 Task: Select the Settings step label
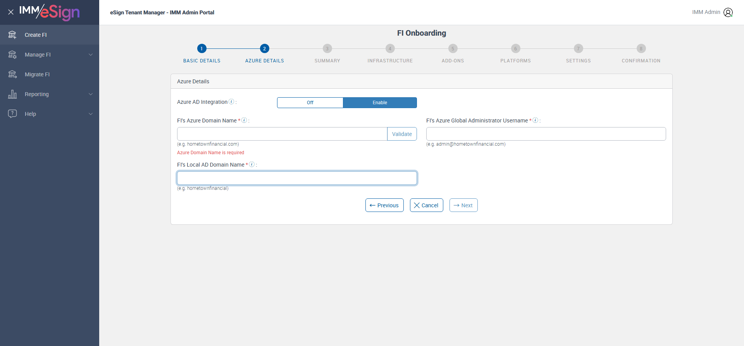pos(578,61)
